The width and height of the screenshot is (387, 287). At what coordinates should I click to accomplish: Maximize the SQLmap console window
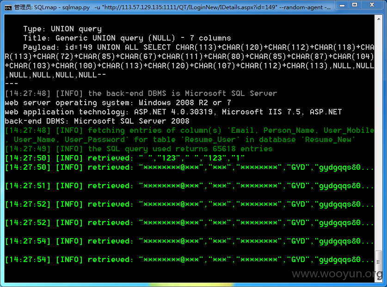pos(355,5)
